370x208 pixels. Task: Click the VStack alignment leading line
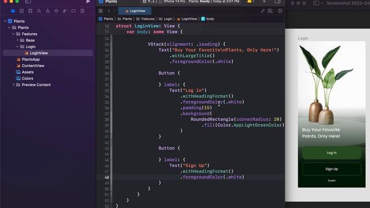pos(187,44)
